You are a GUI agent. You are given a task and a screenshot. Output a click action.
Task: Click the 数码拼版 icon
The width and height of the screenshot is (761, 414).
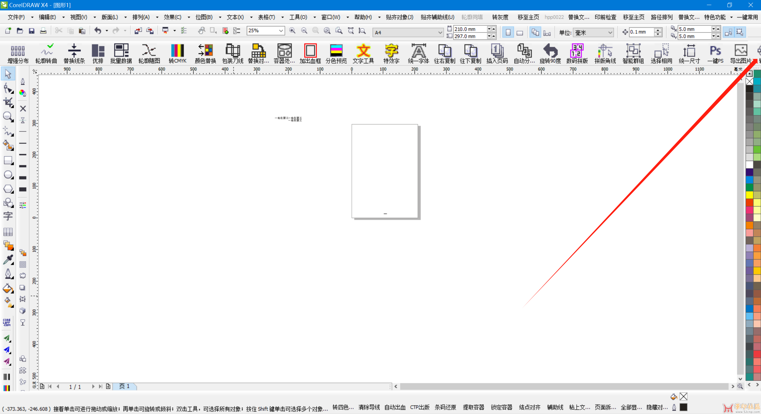click(577, 53)
